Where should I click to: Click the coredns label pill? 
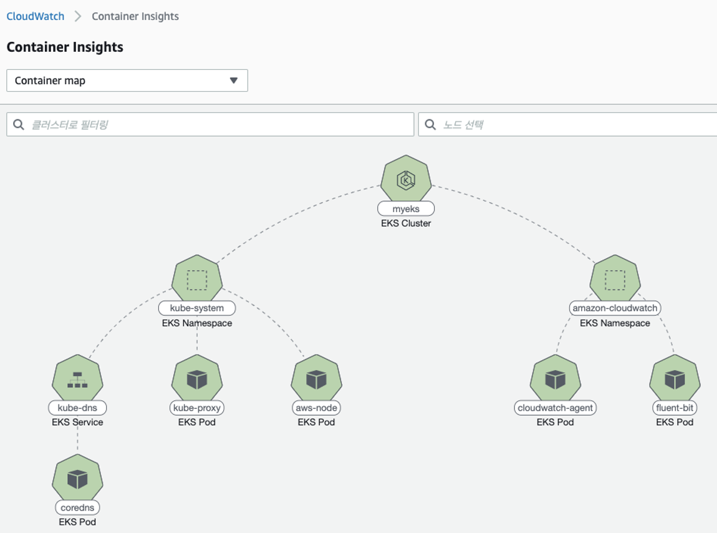(x=77, y=508)
